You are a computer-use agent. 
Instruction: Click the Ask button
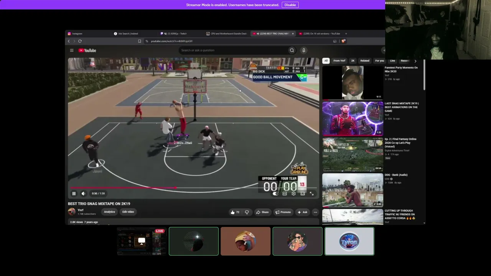click(x=302, y=212)
